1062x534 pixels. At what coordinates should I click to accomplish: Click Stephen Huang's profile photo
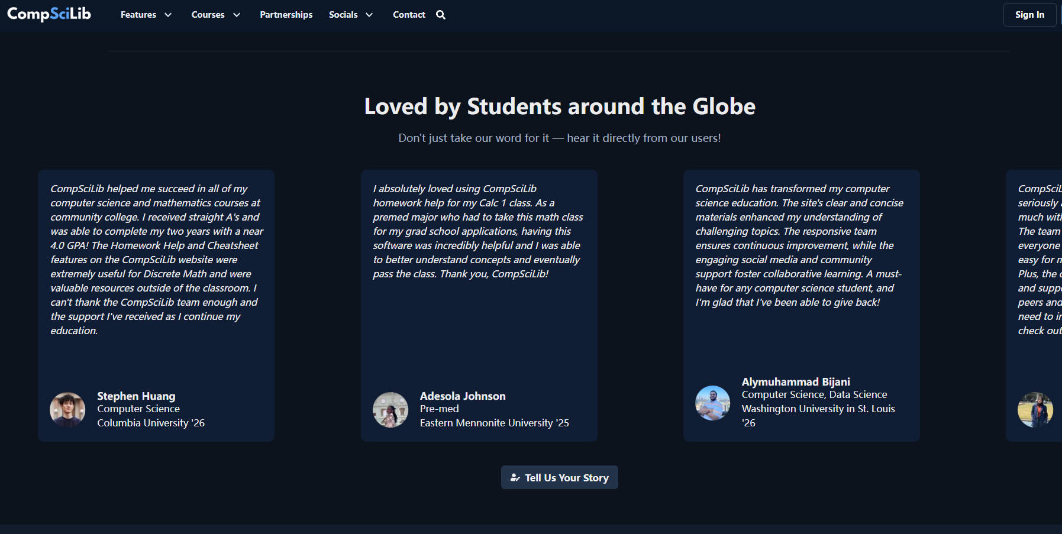(67, 409)
